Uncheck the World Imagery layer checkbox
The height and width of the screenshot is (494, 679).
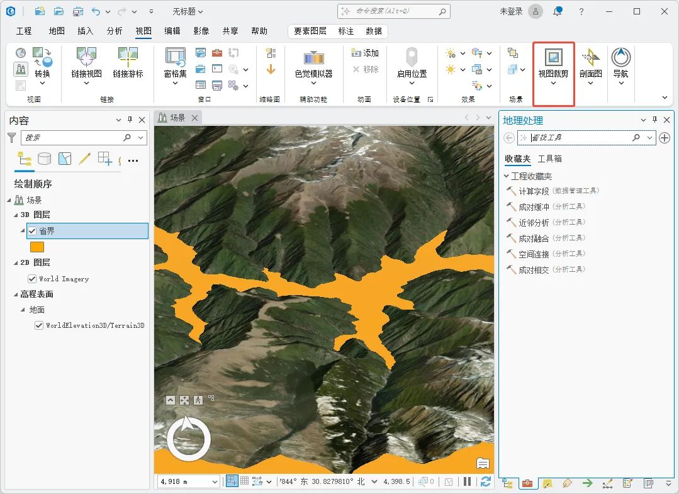tap(32, 279)
